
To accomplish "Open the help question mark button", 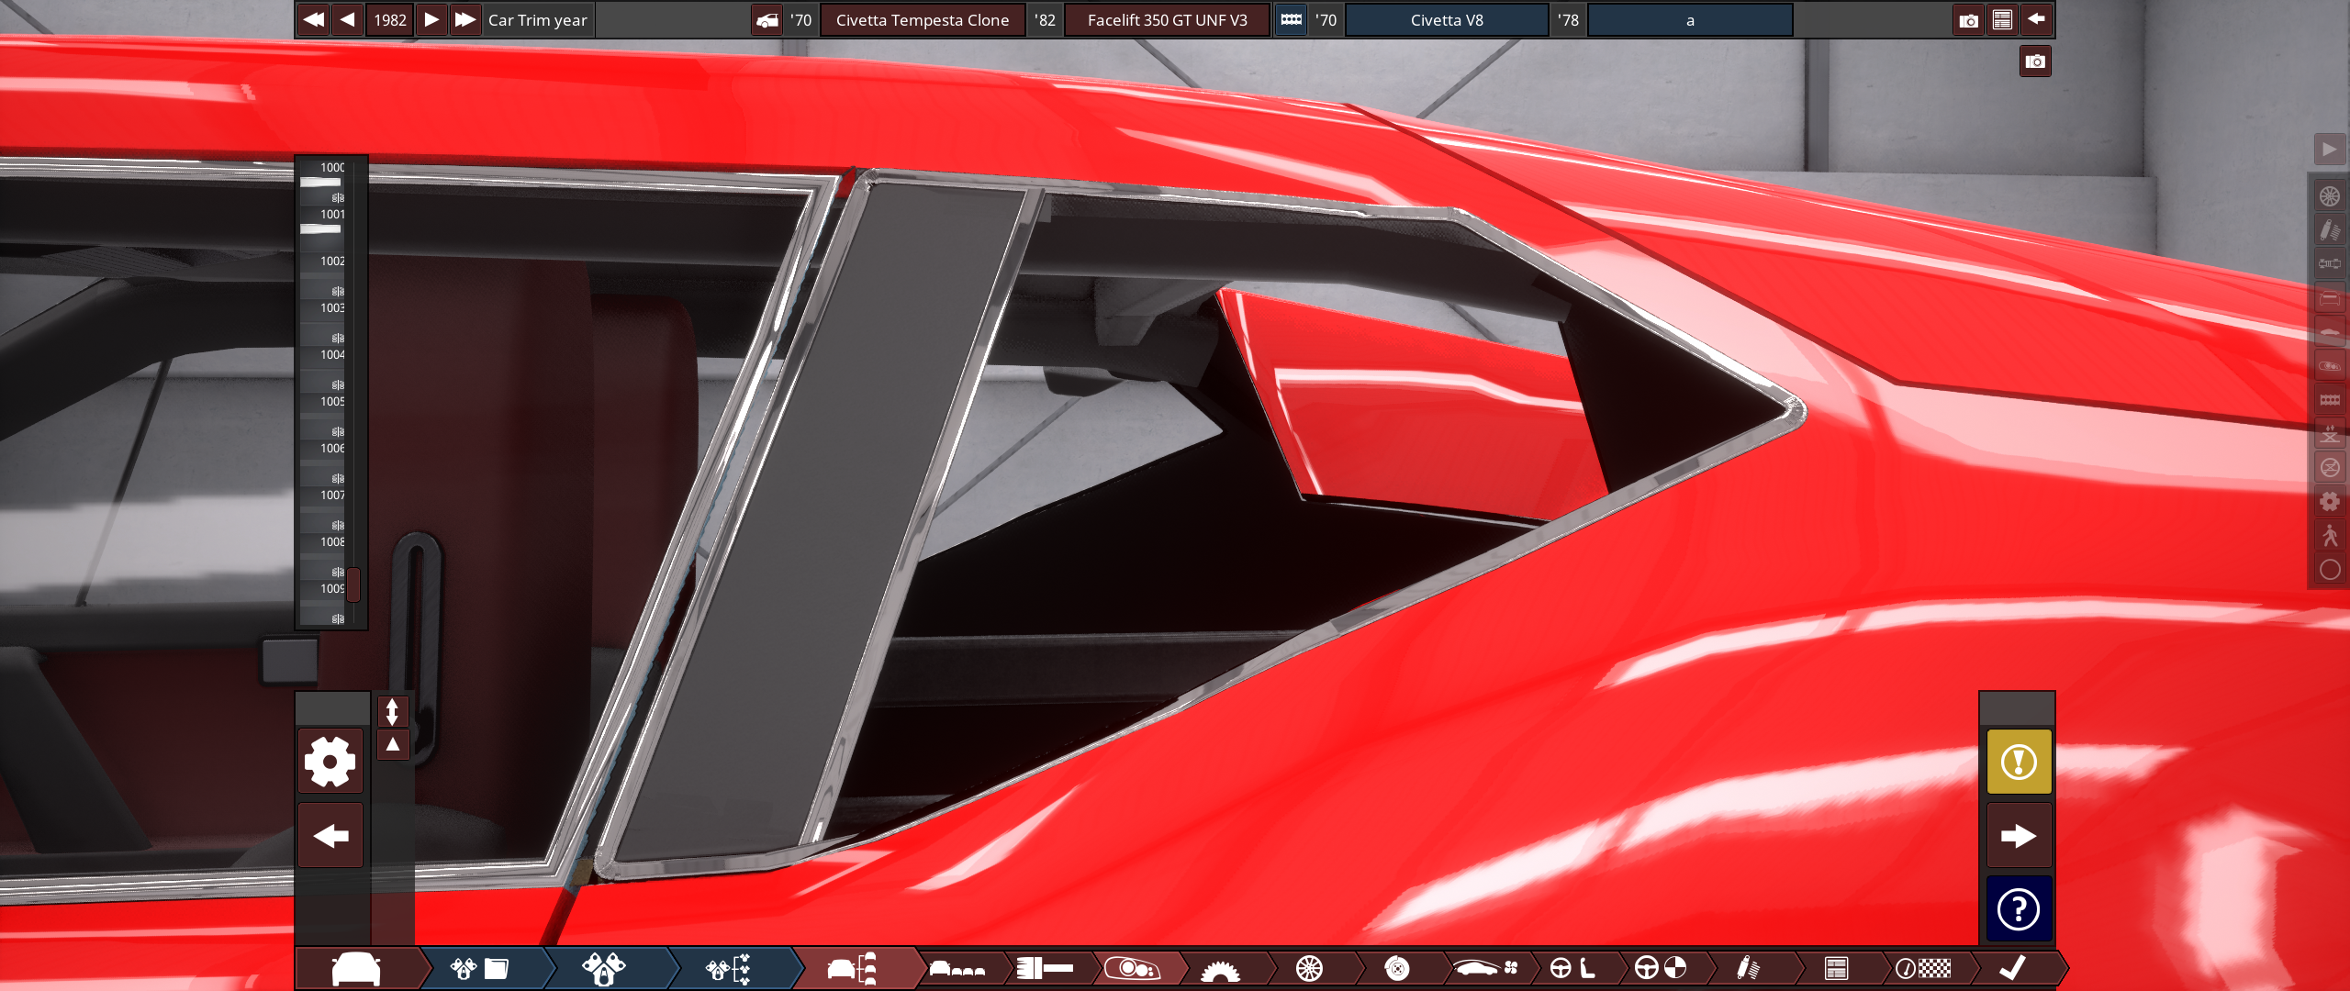I will (x=2019, y=909).
